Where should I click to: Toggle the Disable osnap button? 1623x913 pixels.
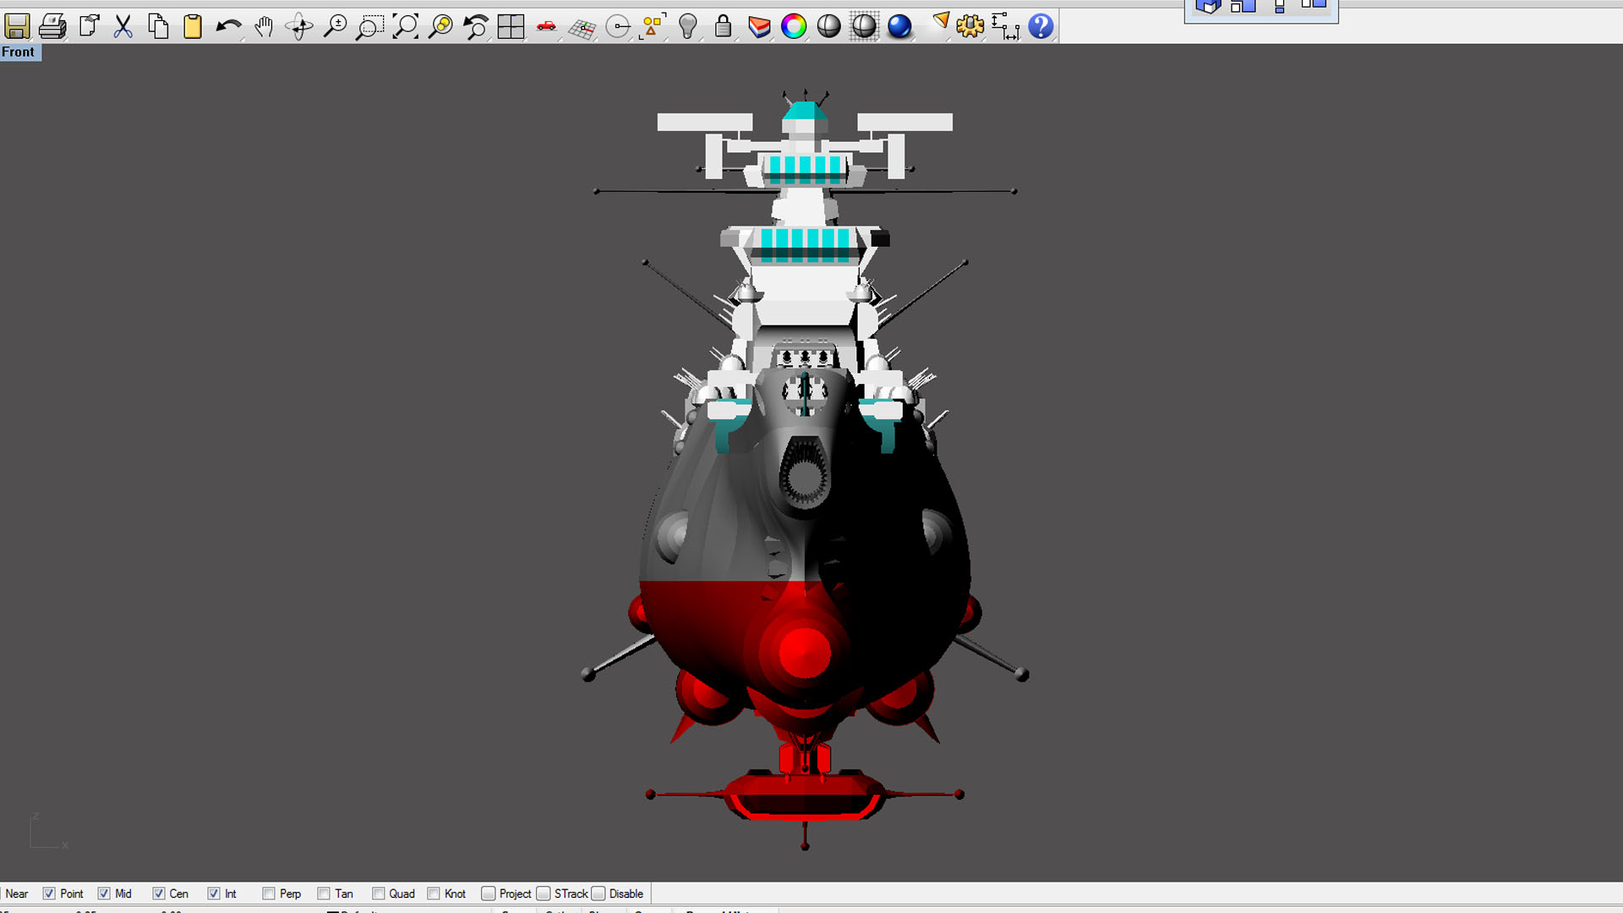point(598,894)
